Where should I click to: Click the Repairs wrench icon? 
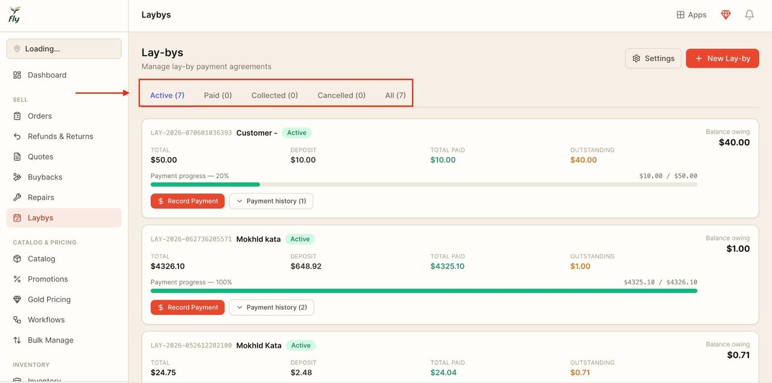click(x=17, y=198)
